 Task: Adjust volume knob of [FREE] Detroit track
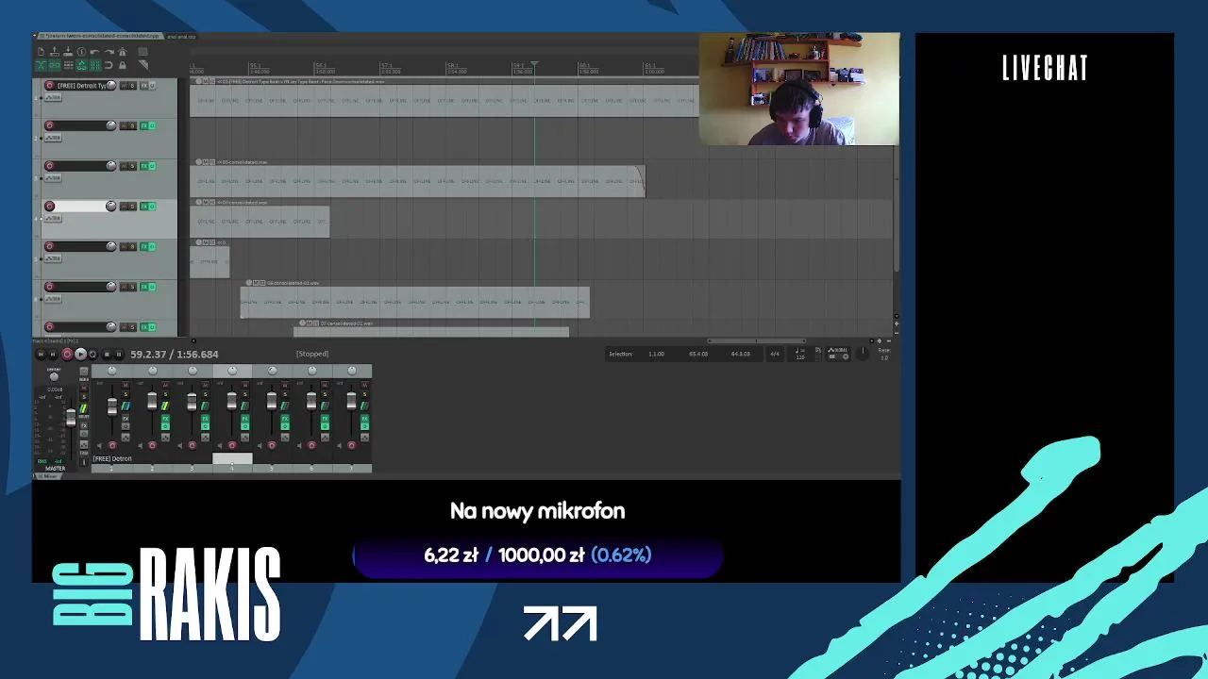click(x=111, y=86)
